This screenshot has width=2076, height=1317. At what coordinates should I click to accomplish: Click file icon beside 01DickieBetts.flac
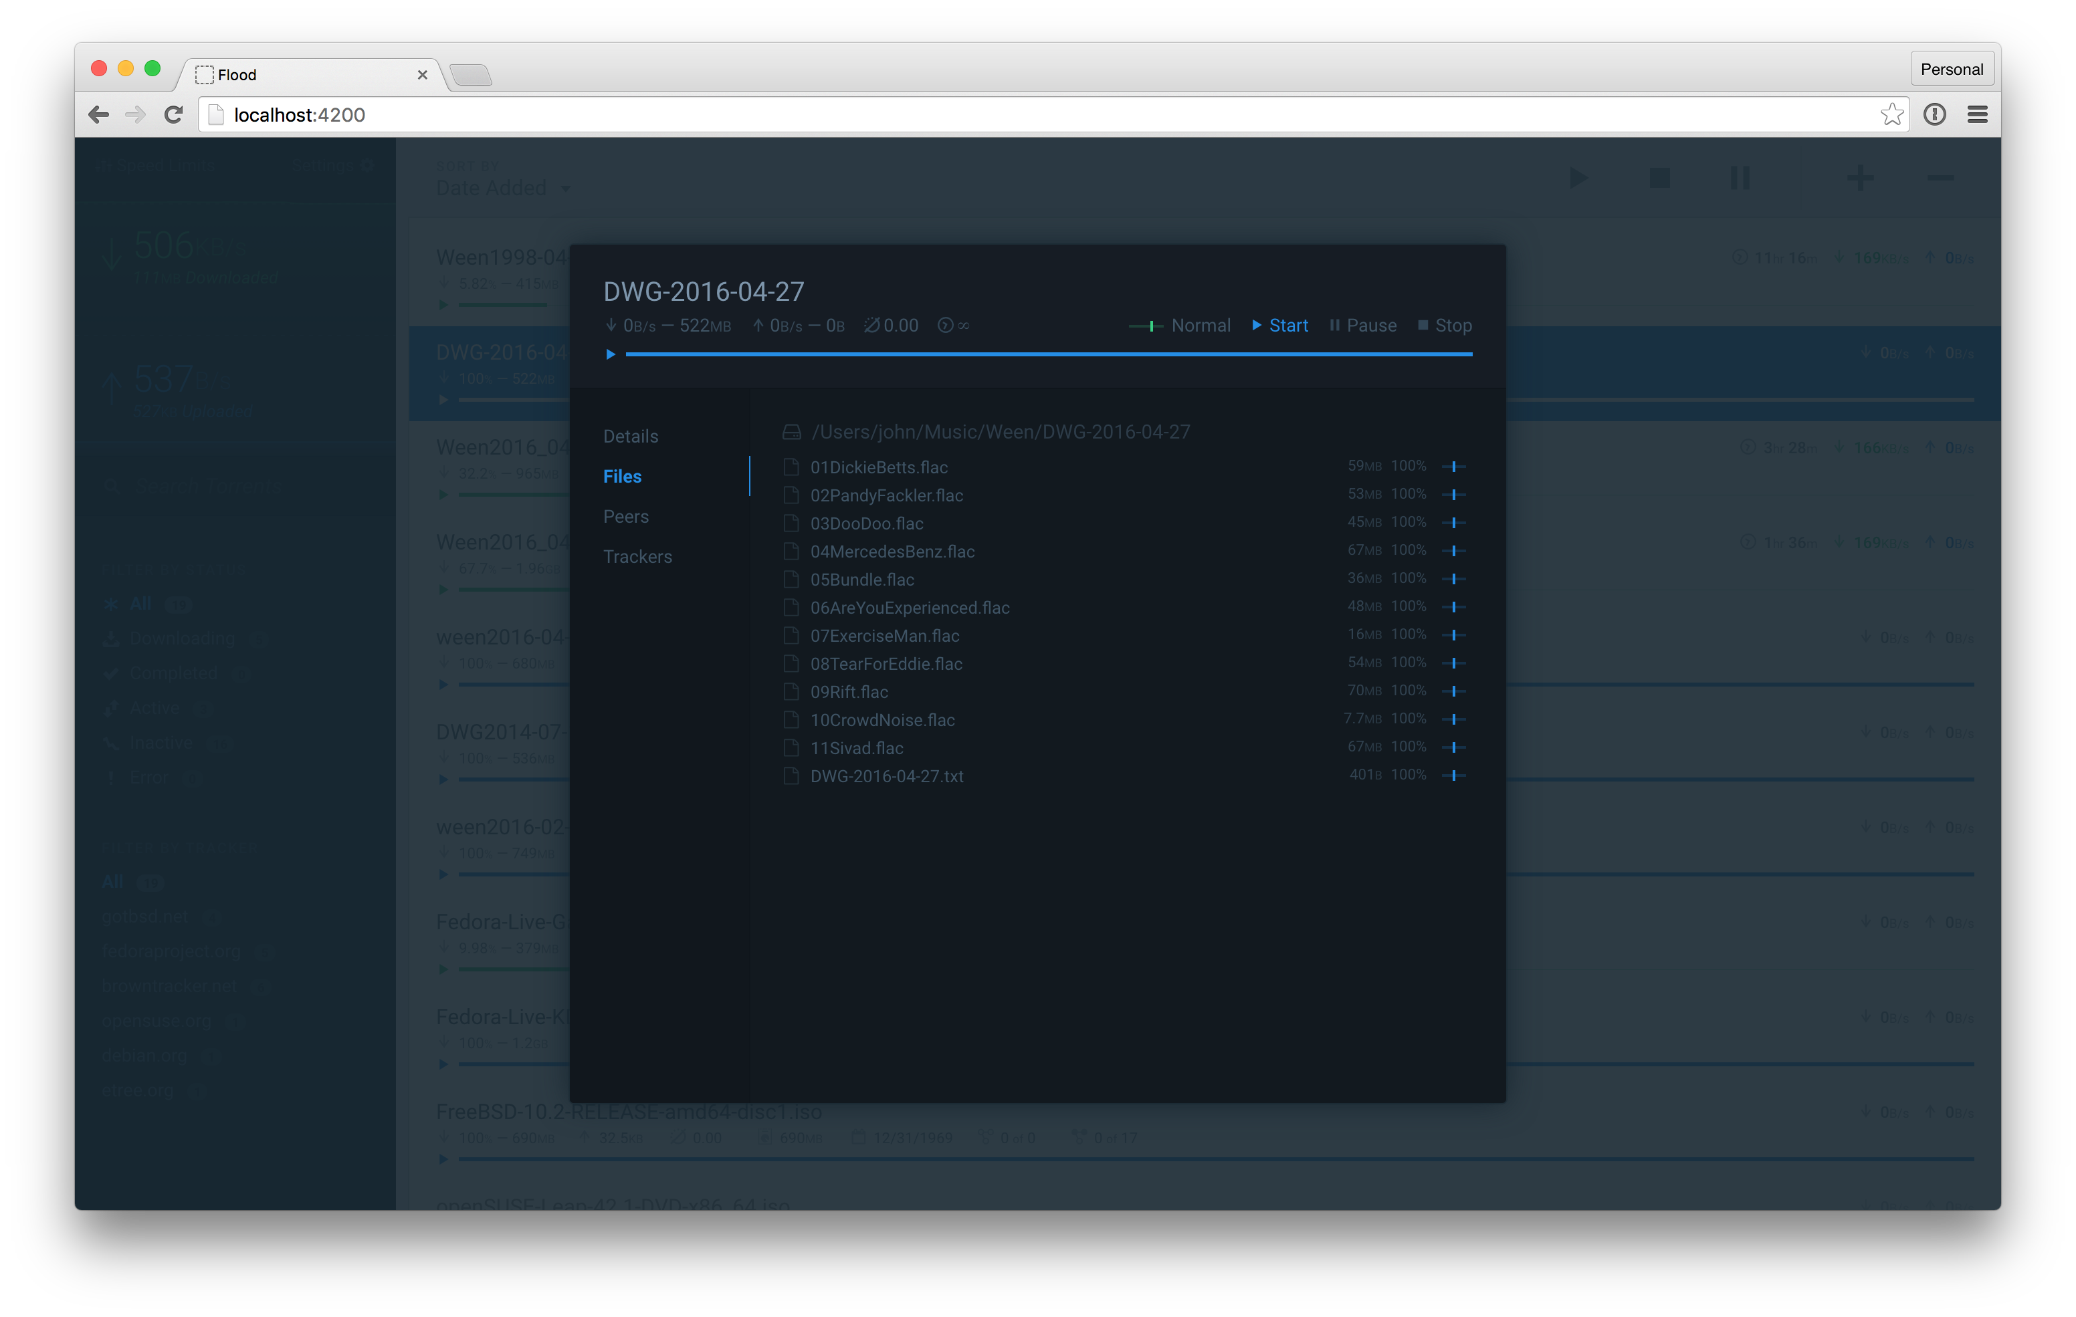point(791,467)
